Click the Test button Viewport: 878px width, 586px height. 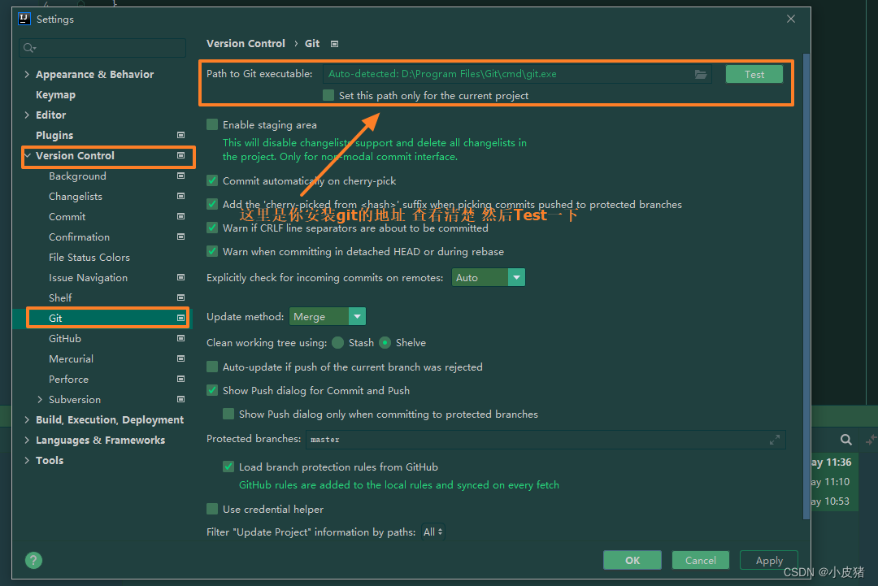coord(754,74)
